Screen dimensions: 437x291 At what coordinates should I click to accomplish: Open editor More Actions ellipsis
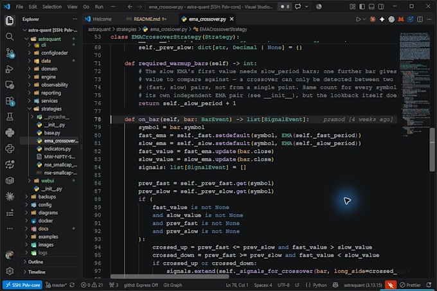pyautogui.click(x=429, y=19)
